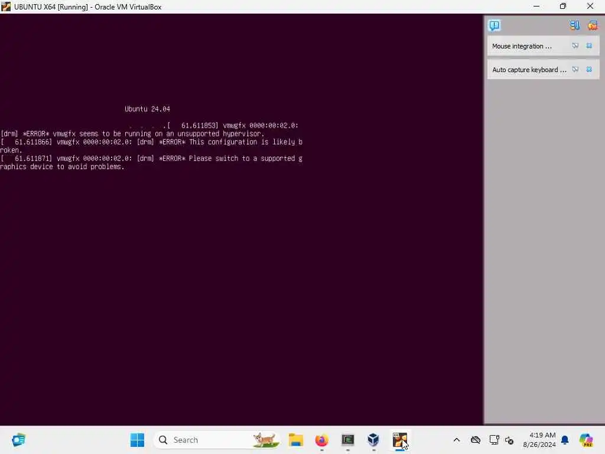Click the muted volume tray icon

point(509,440)
